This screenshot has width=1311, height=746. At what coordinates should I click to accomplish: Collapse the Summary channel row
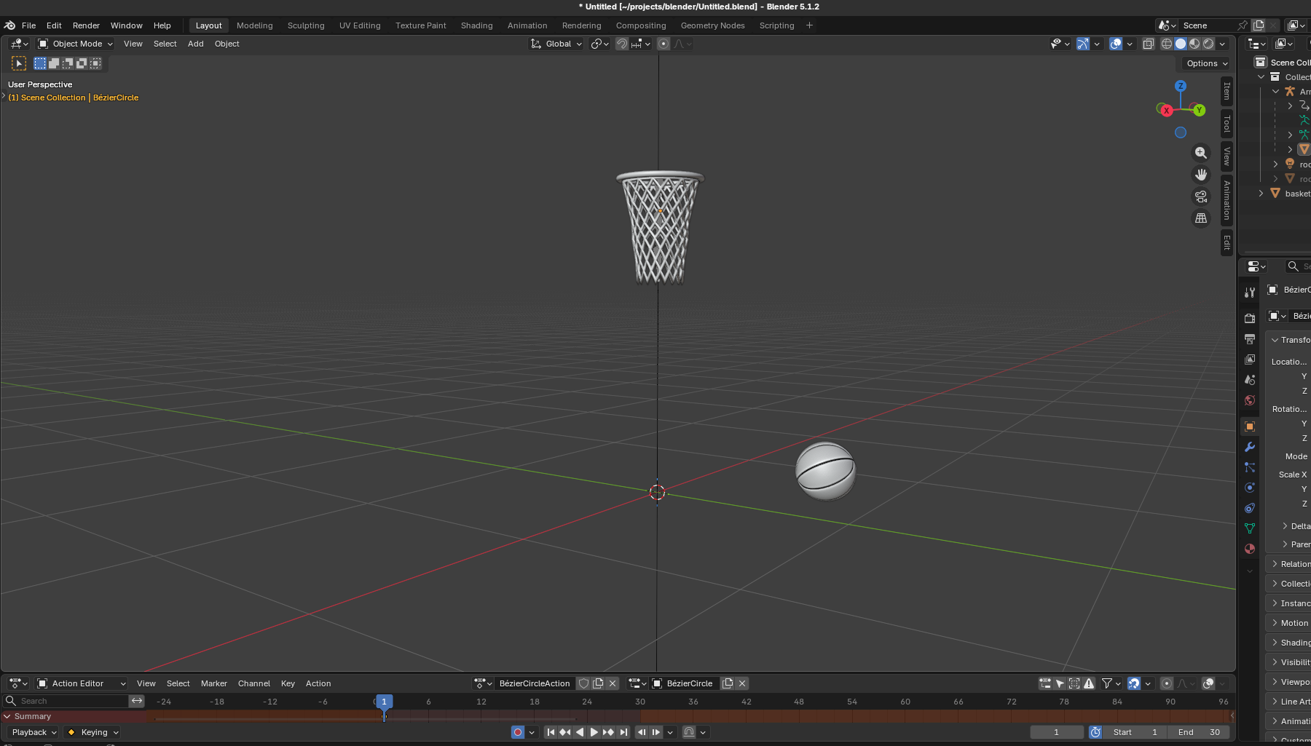point(7,716)
